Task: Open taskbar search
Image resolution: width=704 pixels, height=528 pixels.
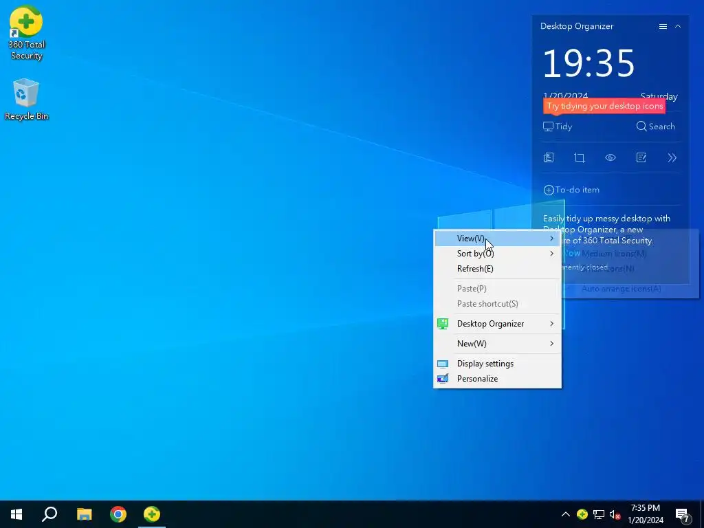Action: click(x=49, y=514)
